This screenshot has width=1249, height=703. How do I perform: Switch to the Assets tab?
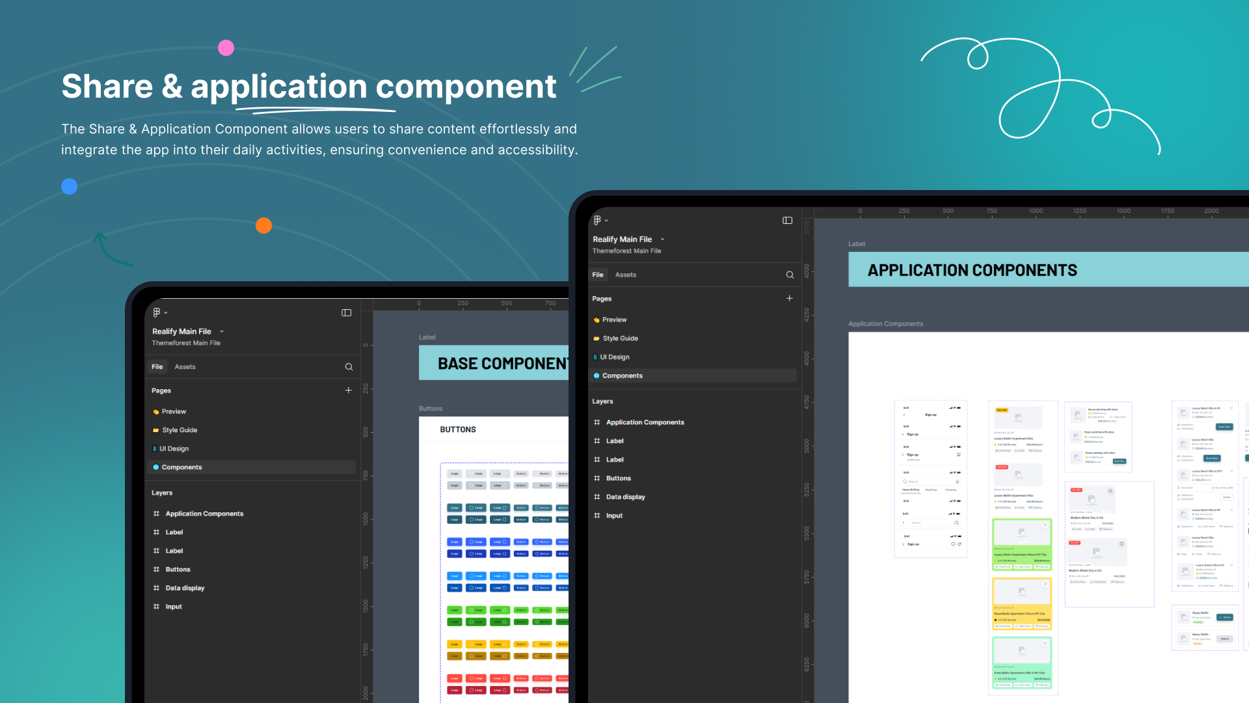click(x=185, y=366)
